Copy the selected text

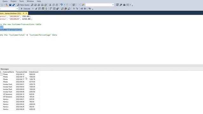[54, 5]
